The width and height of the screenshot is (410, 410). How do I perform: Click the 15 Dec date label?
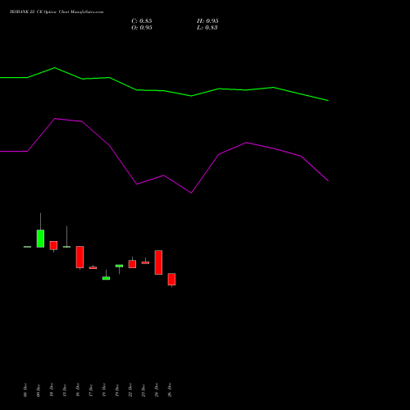pos(65,390)
